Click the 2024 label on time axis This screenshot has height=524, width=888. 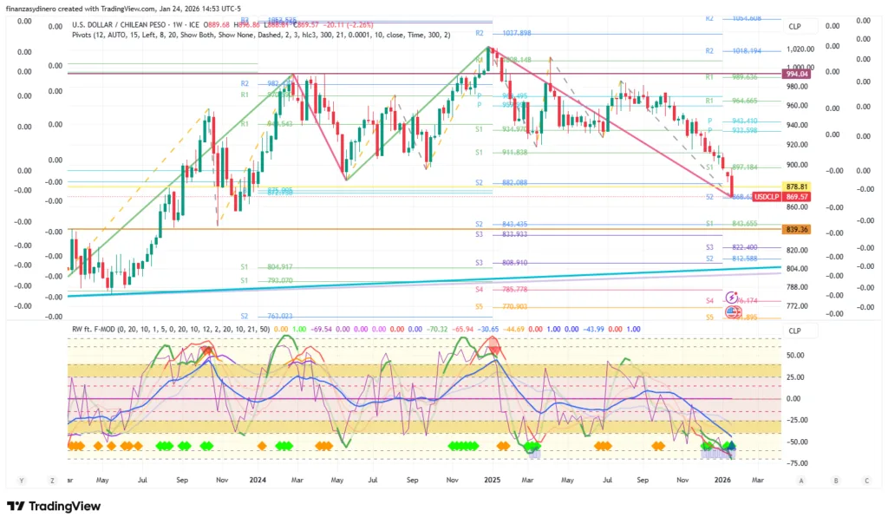point(257,479)
